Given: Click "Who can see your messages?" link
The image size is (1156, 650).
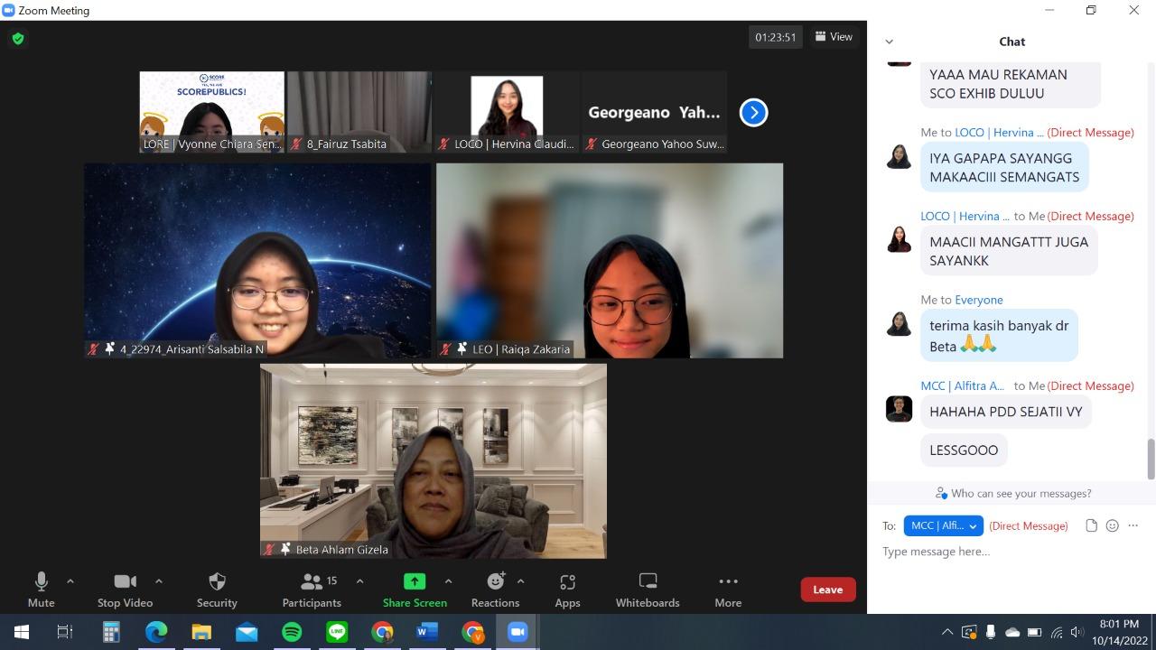Looking at the screenshot, I should pyautogui.click(x=1012, y=494).
